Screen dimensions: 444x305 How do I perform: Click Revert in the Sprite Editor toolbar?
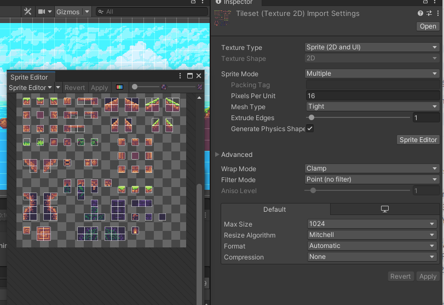coord(75,88)
